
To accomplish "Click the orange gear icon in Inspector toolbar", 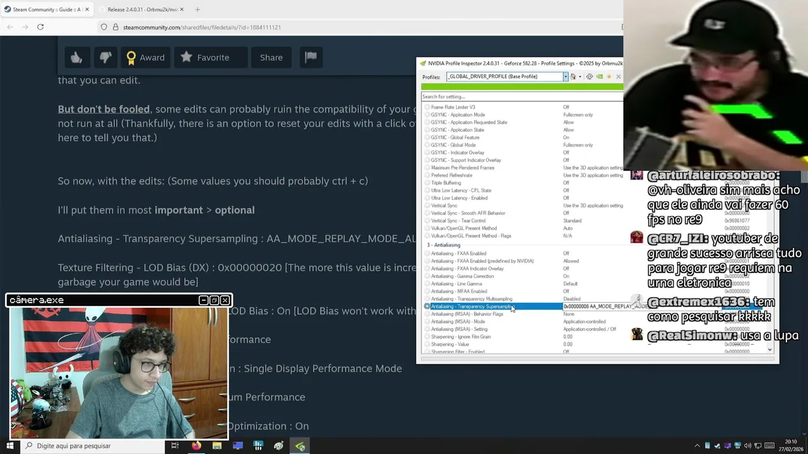I will 609,76.
